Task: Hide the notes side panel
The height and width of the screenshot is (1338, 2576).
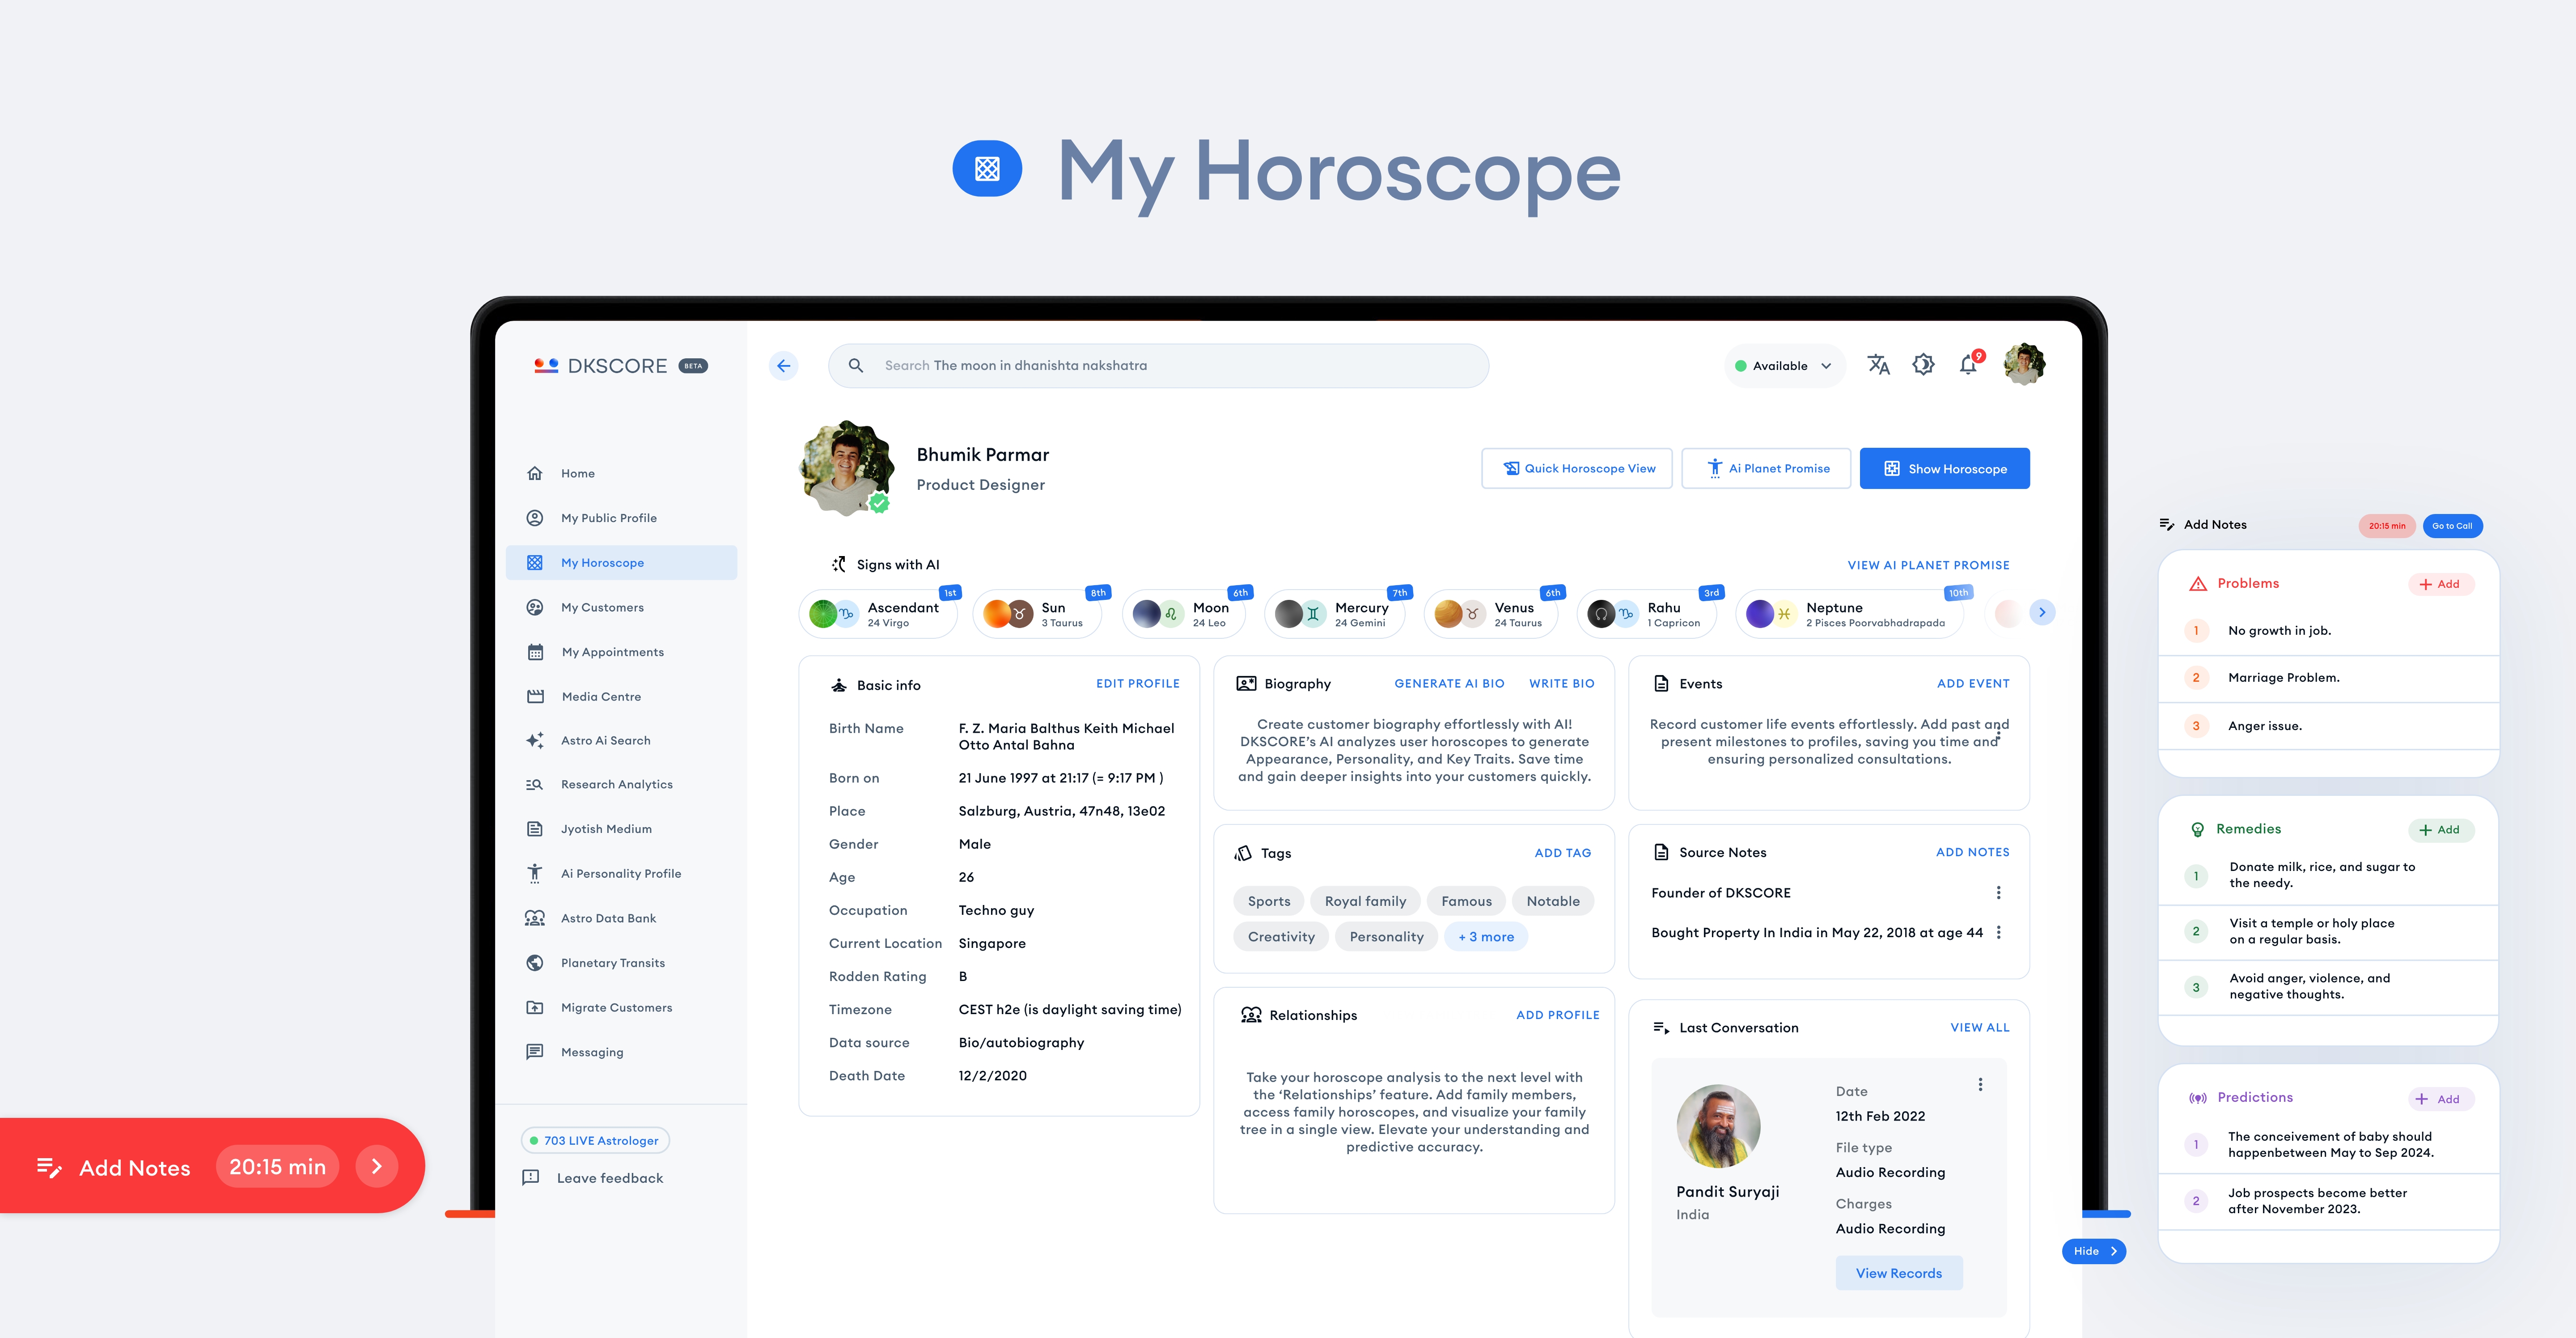Action: 2093,1251
